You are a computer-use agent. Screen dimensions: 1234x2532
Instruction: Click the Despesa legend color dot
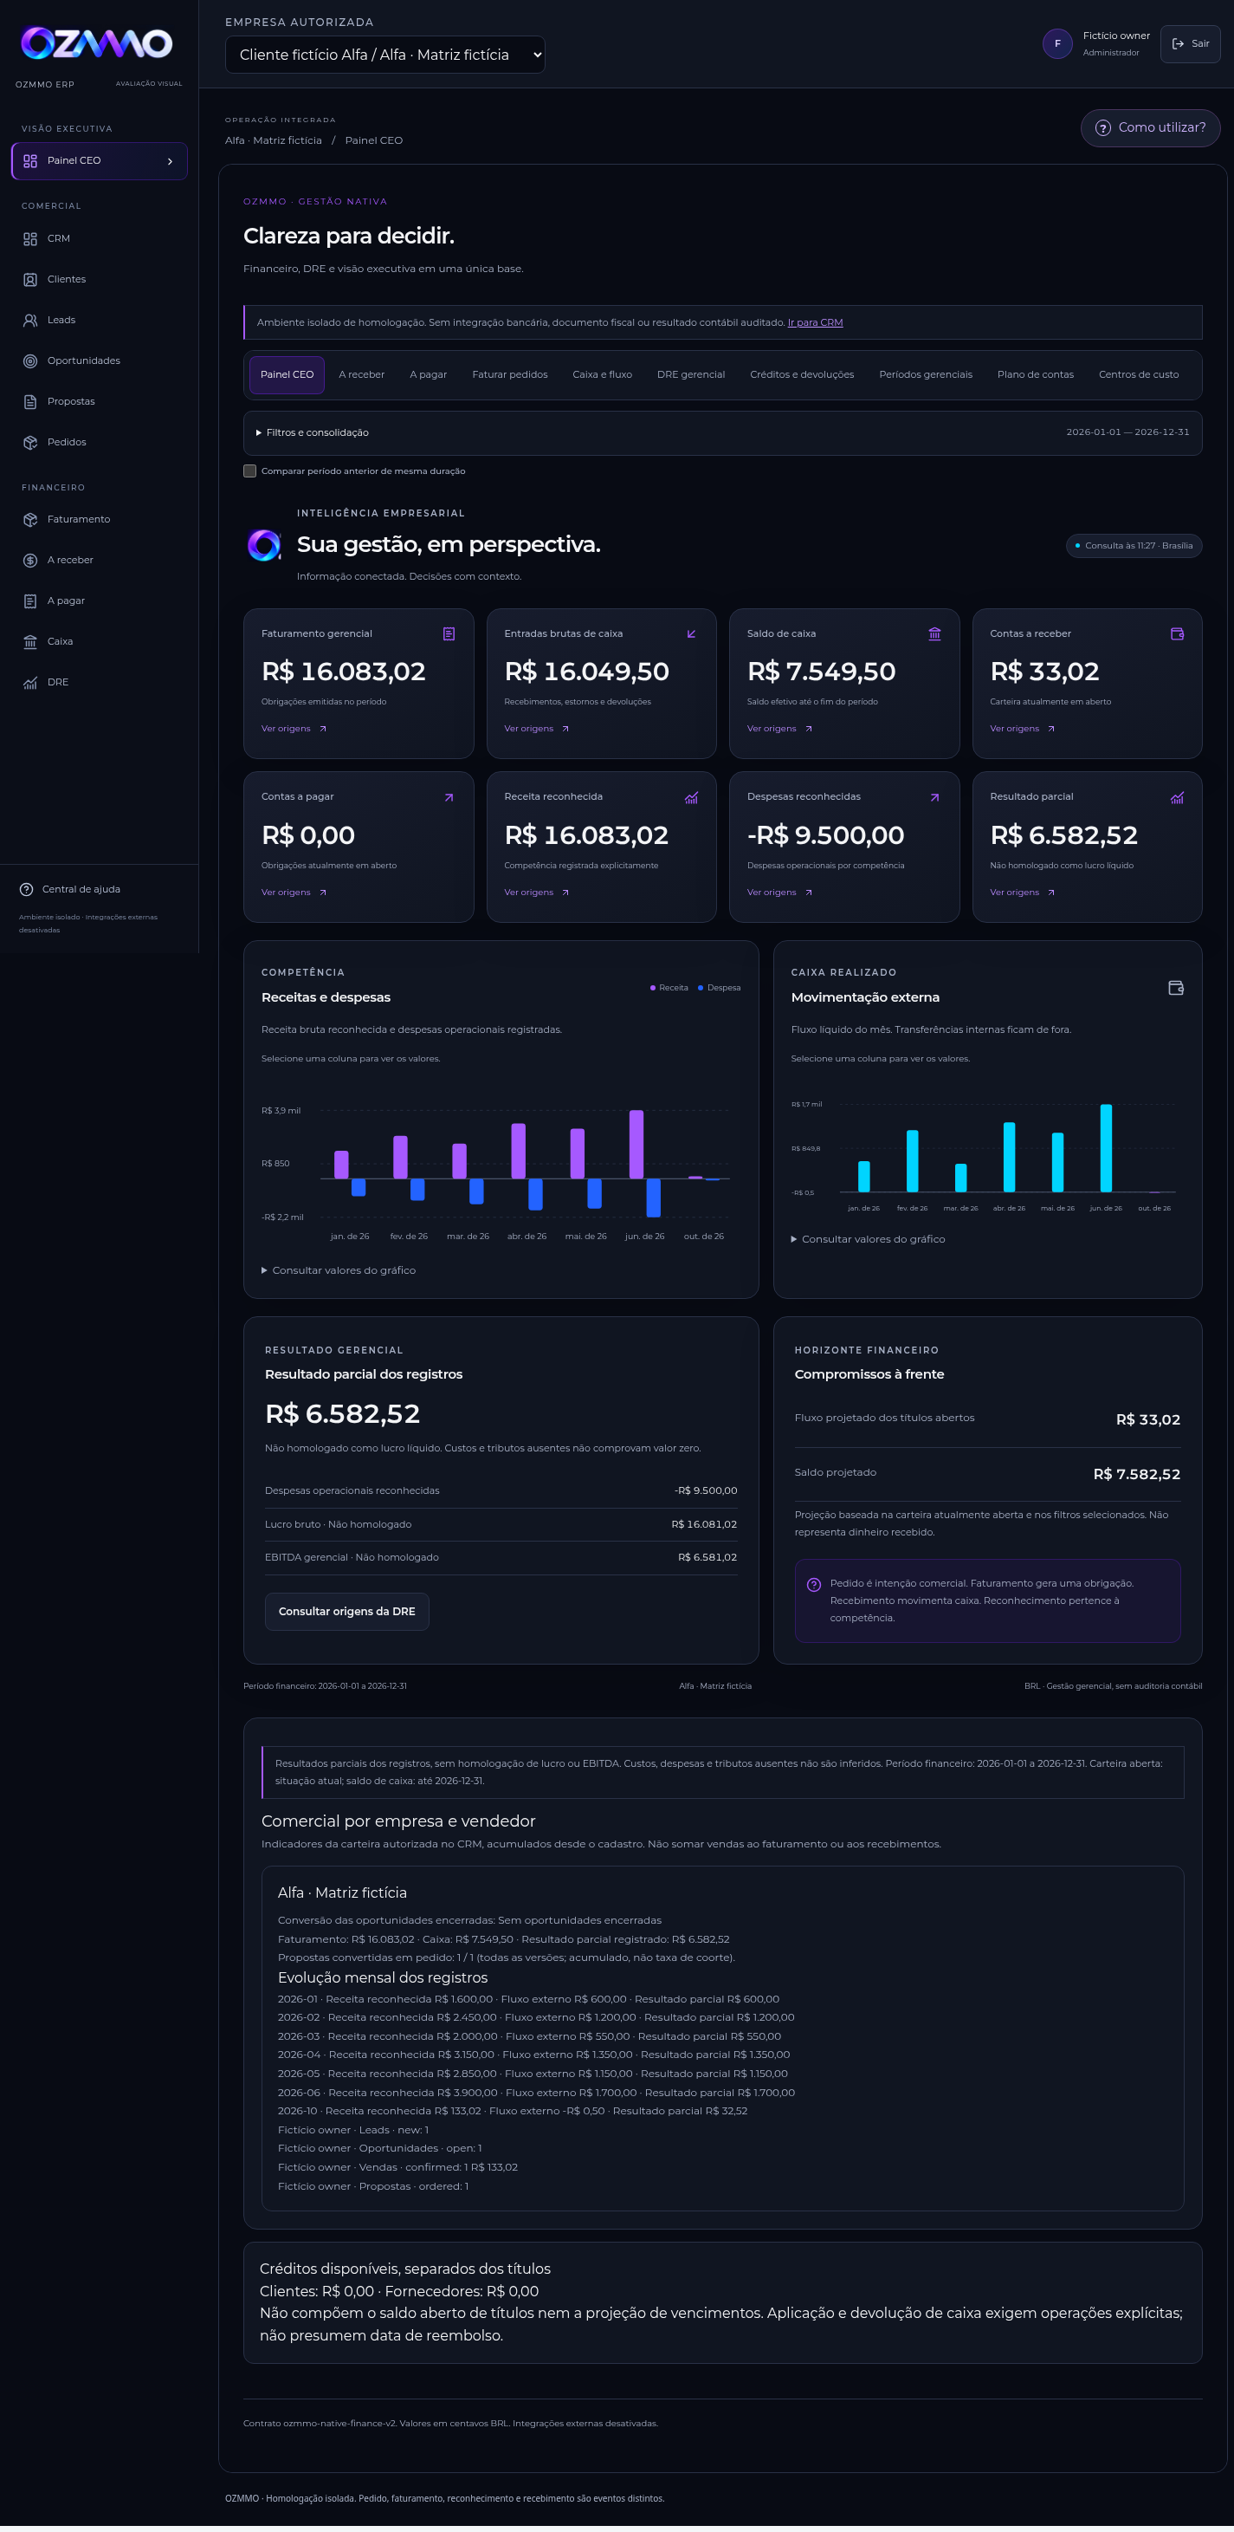pos(701,988)
